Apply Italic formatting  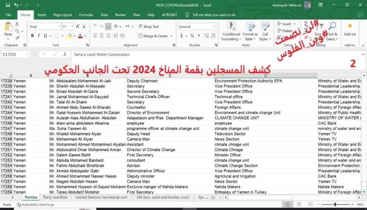click(39, 36)
